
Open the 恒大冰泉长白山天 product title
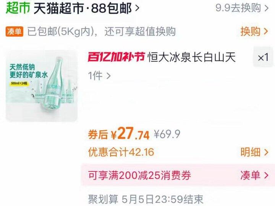[x=191, y=57]
